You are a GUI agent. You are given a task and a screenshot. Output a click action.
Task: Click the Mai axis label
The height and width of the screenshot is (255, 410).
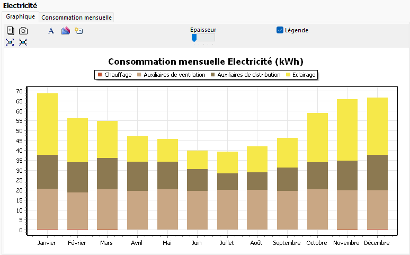(167, 243)
